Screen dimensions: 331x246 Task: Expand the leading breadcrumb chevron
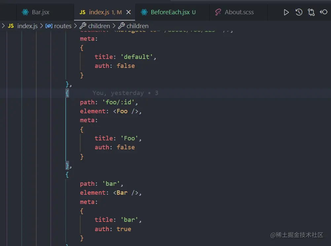pyautogui.click(x=3, y=26)
